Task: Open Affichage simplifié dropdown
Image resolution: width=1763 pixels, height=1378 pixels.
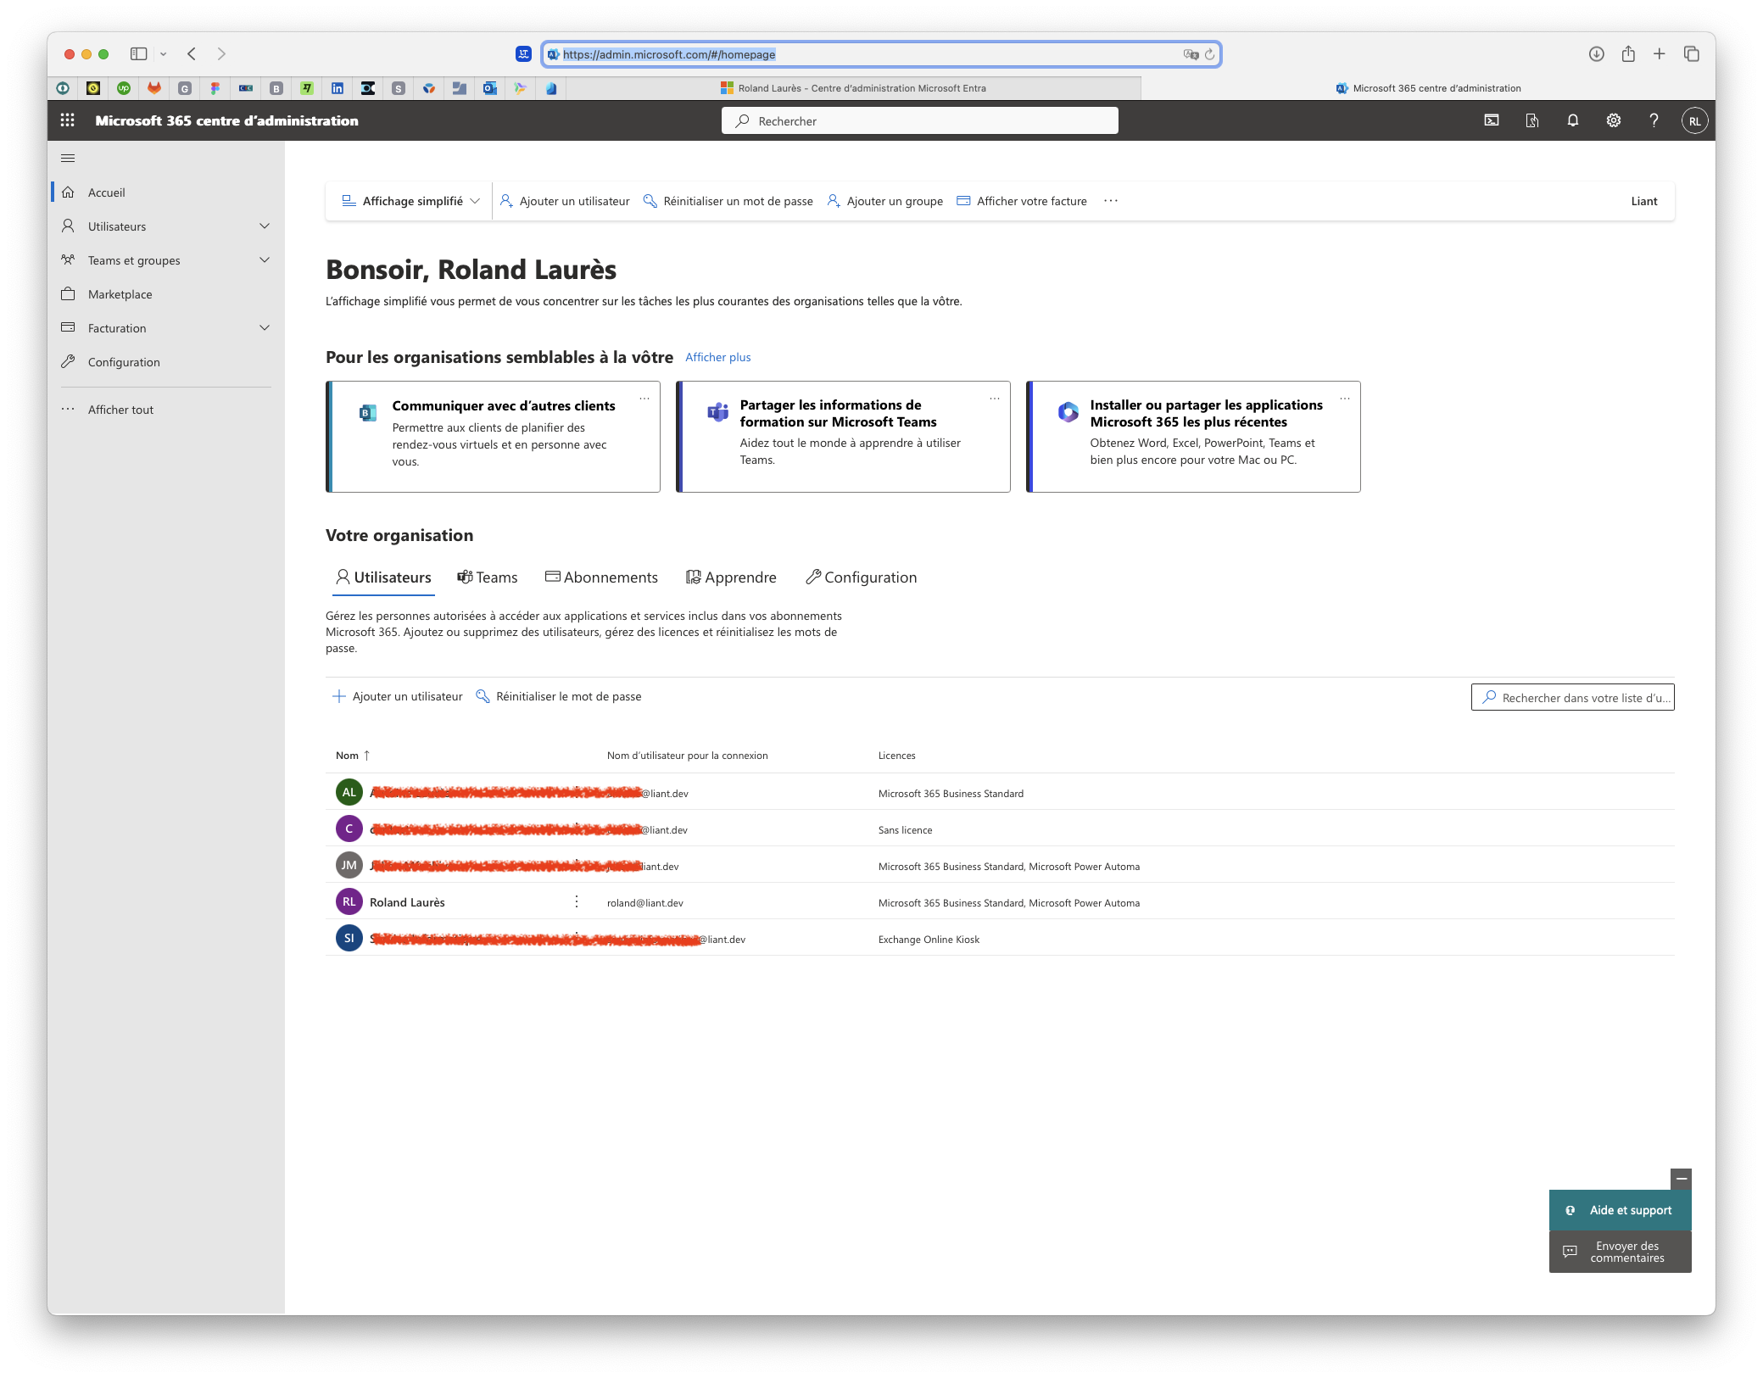Action: click(410, 201)
